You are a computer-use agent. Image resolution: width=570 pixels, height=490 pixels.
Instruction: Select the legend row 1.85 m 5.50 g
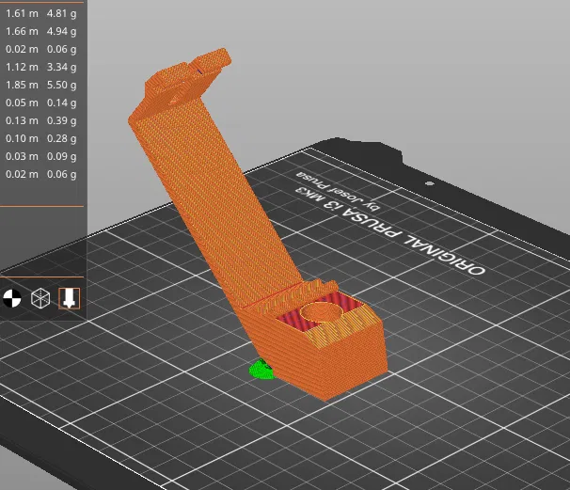pyautogui.click(x=41, y=85)
